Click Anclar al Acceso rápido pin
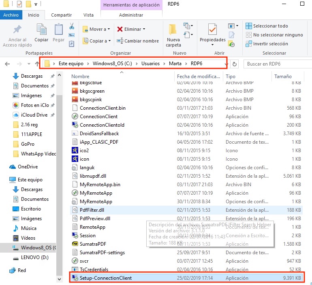 [17, 30]
